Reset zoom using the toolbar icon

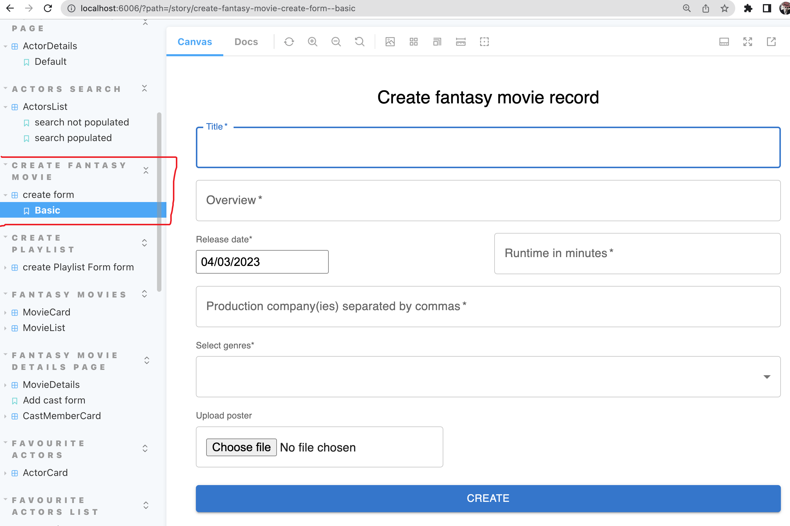point(359,42)
